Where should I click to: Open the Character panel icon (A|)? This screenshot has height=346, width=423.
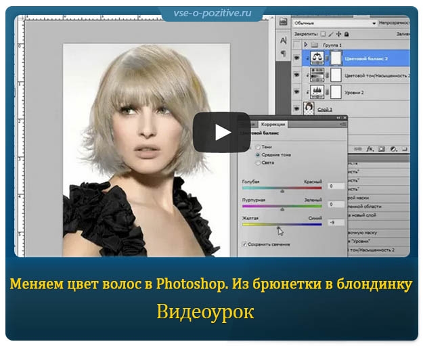click(x=283, y=41)
